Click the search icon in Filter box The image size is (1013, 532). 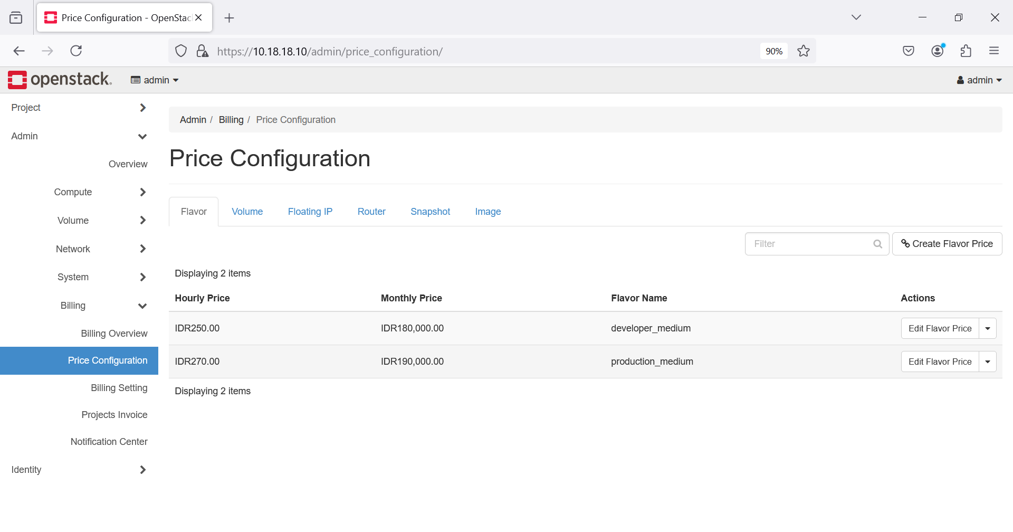[877, 244]
